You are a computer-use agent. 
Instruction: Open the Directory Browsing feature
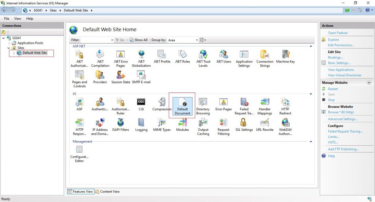(203, 106)
